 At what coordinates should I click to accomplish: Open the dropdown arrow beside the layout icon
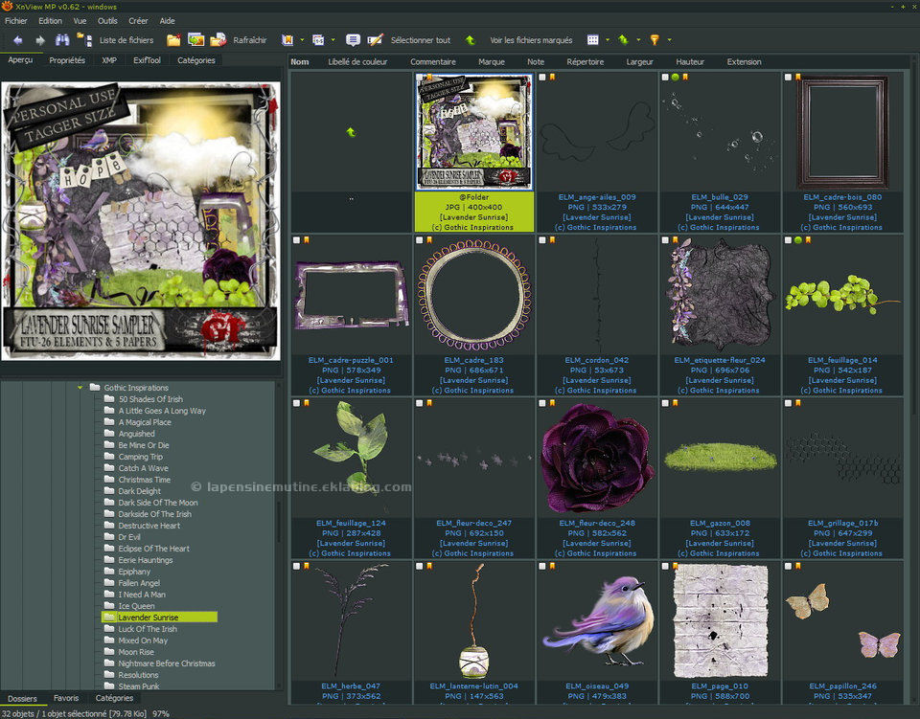333,40
